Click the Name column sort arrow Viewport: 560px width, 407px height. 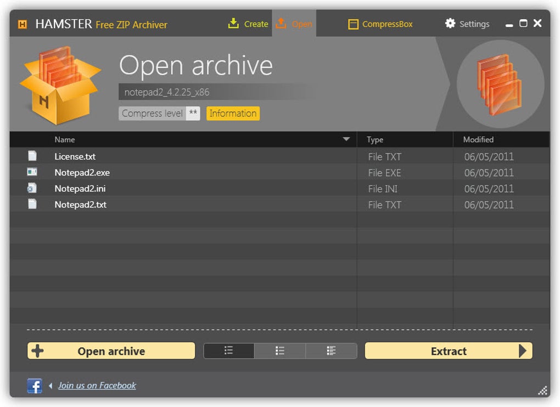coord(346,139)
